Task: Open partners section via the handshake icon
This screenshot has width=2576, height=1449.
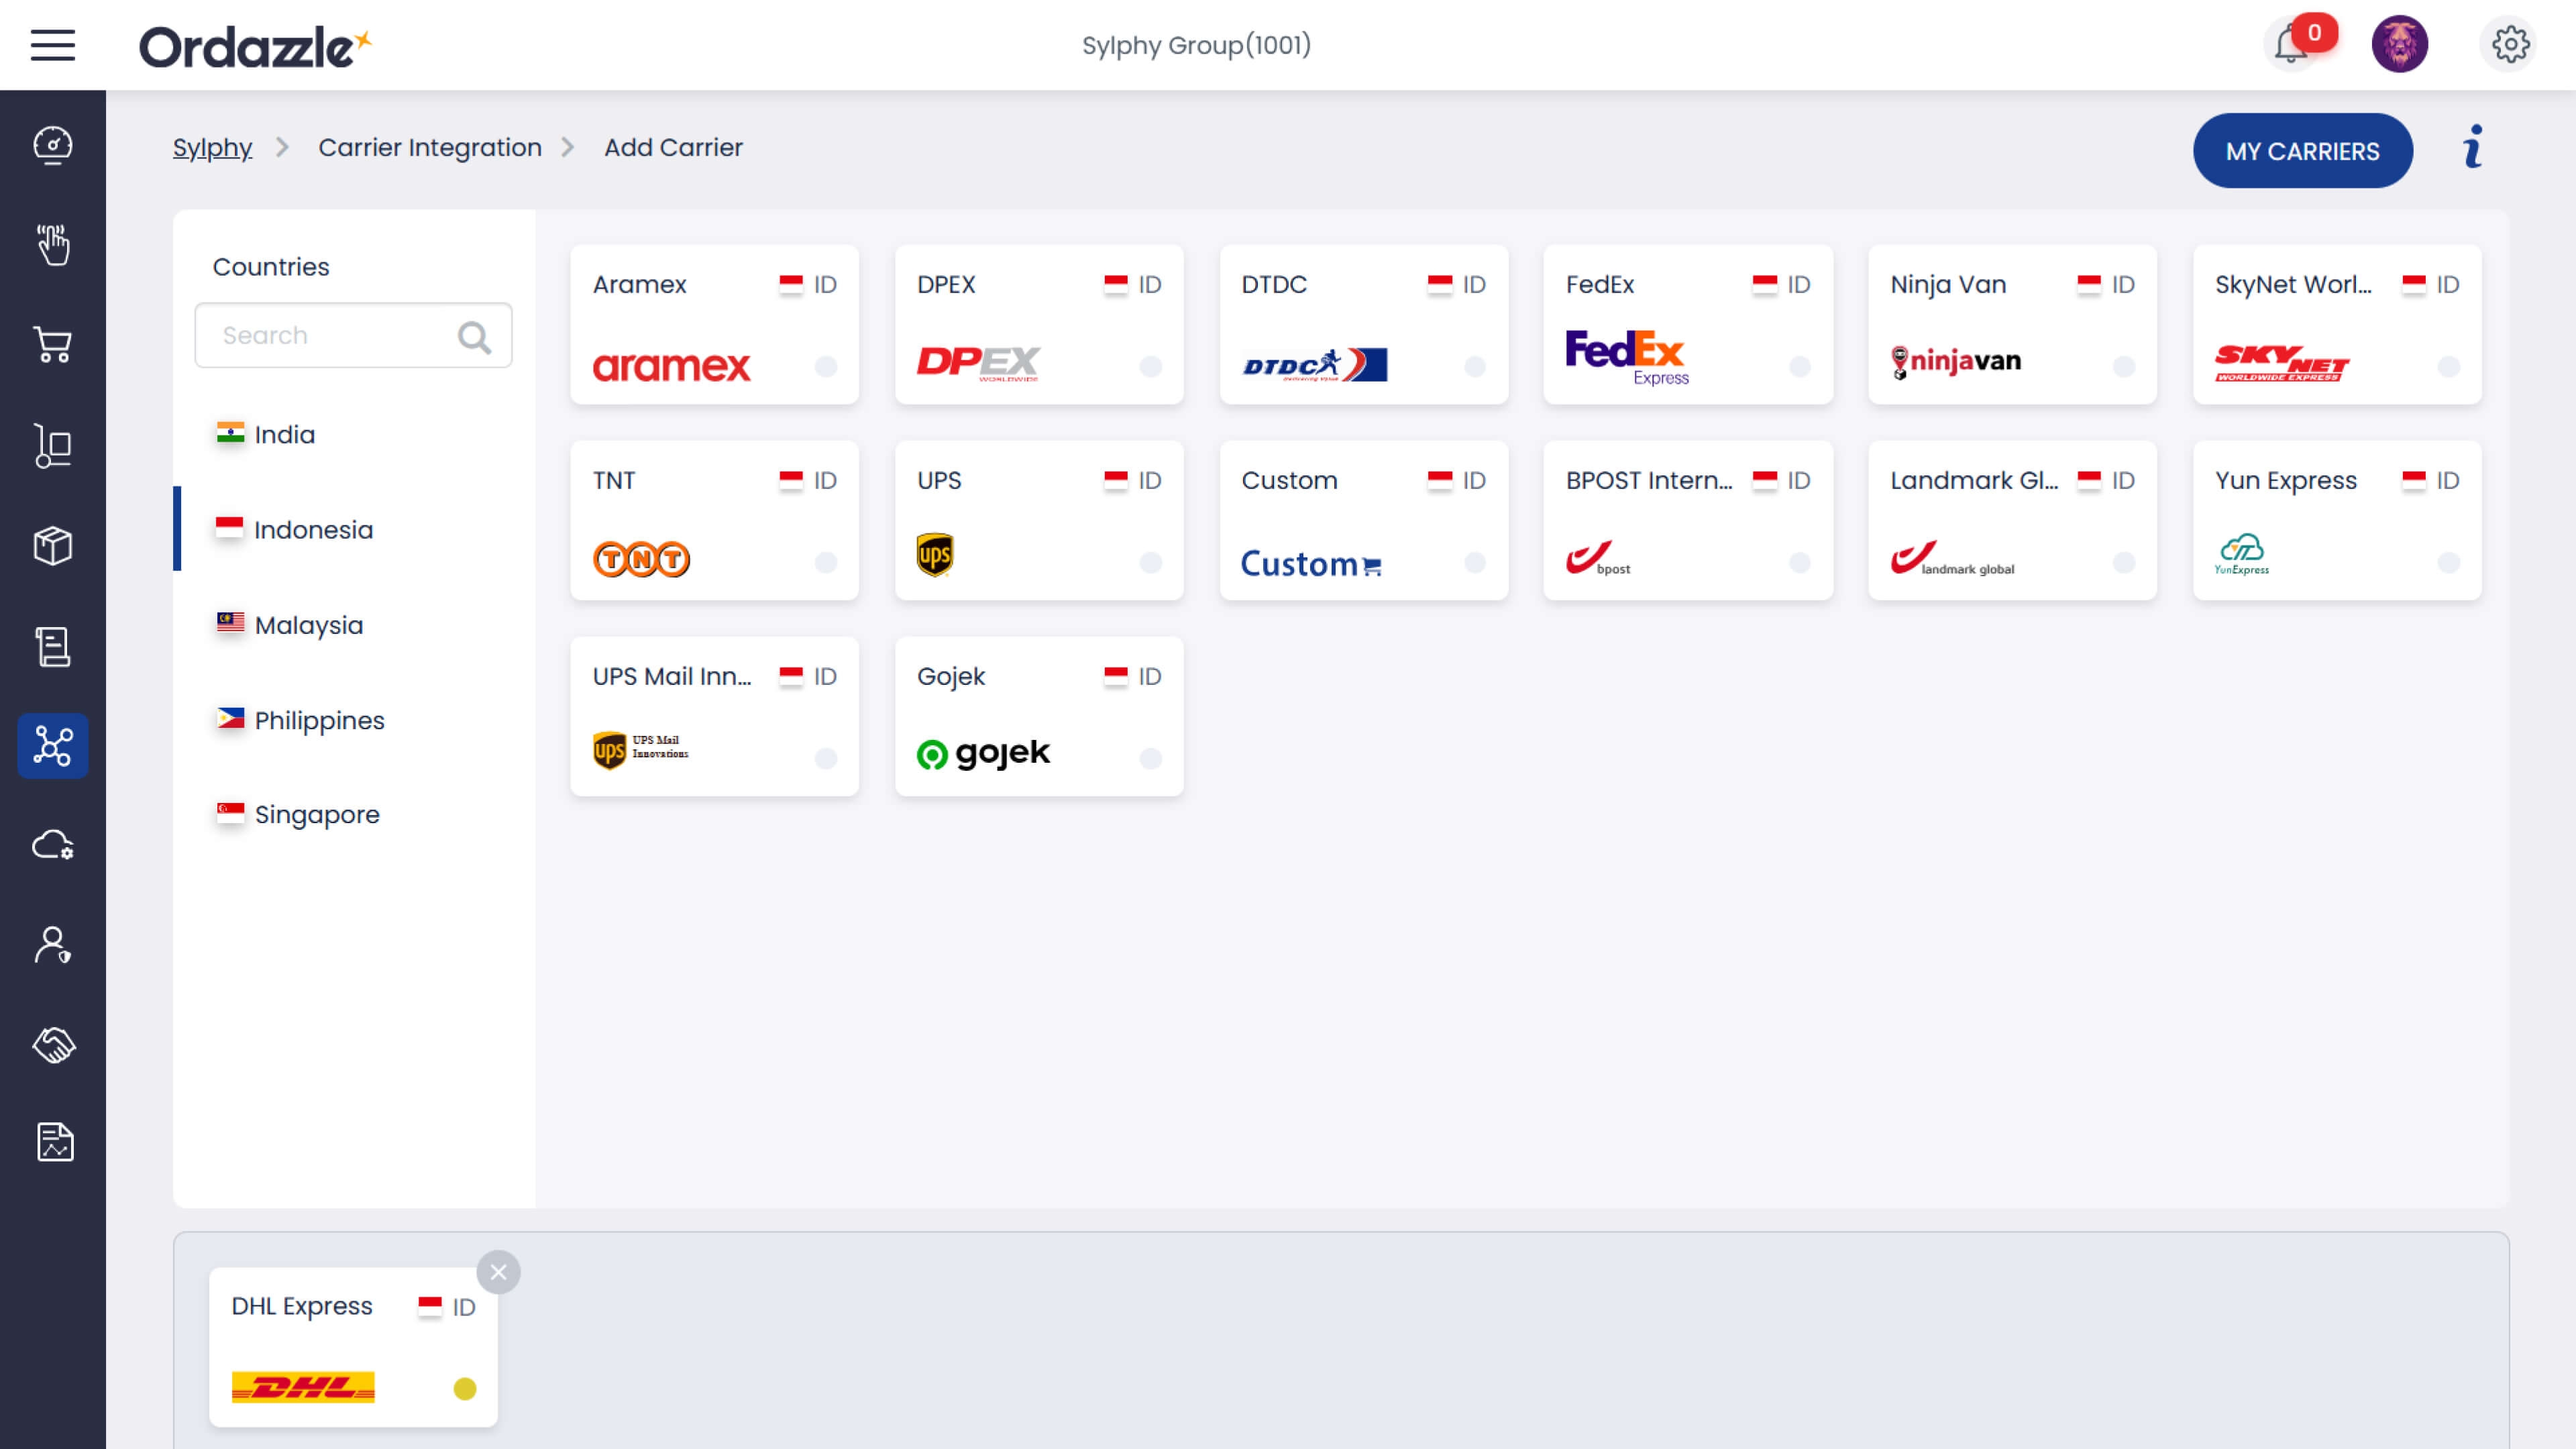Action: pos(53,1045)
